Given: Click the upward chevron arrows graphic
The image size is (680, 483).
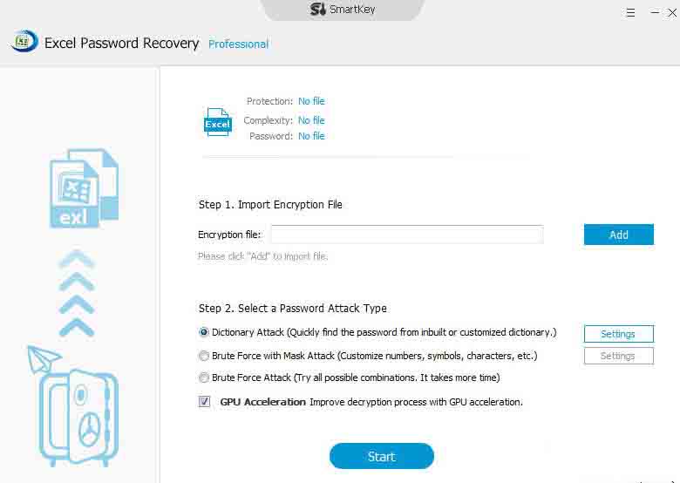Looking at the screenshot, I should click(78, 292).
